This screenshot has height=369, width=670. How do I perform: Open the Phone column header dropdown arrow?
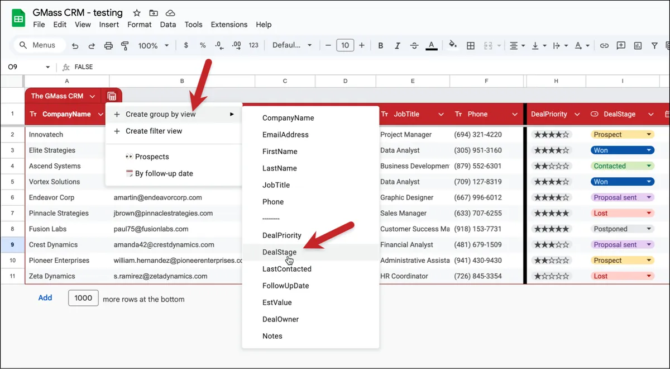(x=514, y=114)
